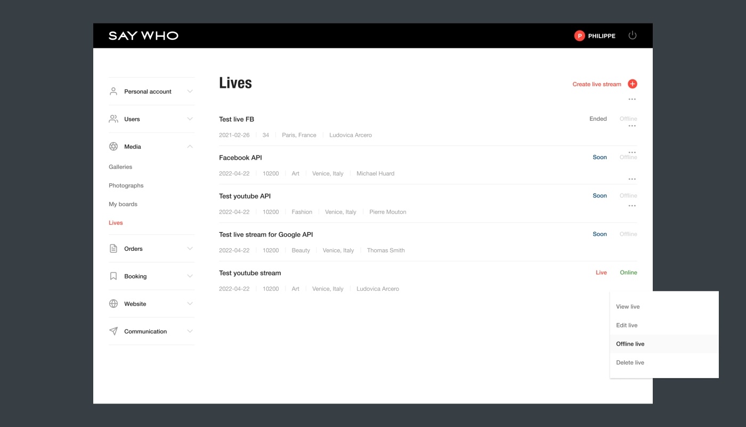Click the Media aperture icon

point(113,146)
